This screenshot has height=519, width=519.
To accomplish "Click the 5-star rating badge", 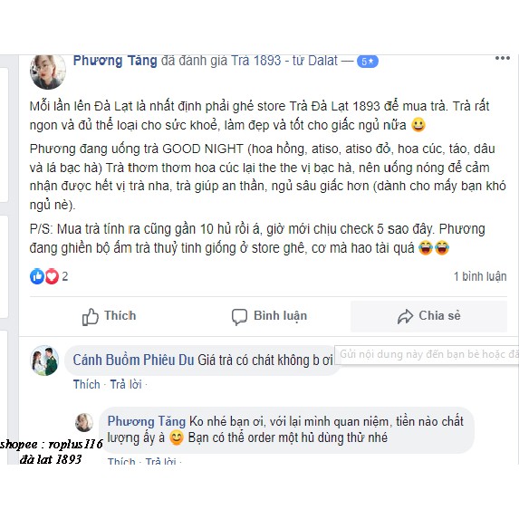I will pyautogui.click(x=368, y=62).
